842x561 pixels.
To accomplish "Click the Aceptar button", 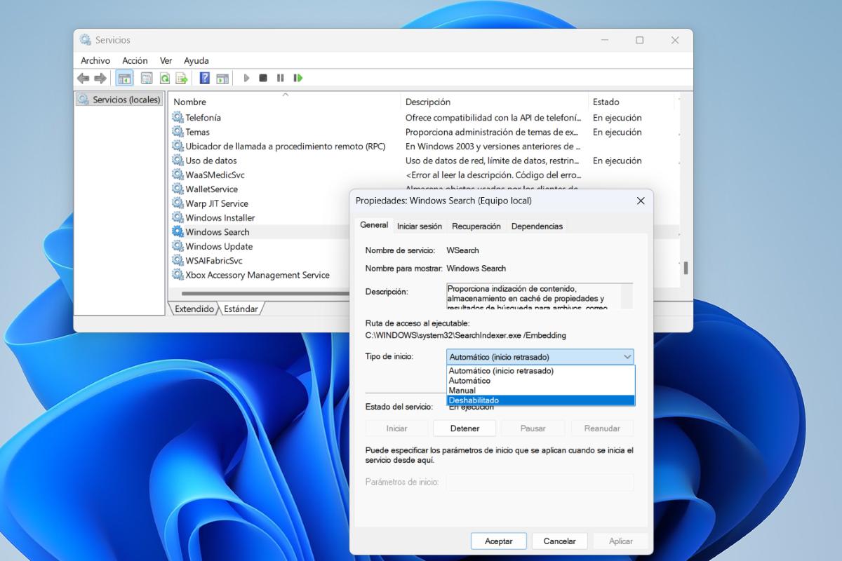I will [x=498, y=541].
